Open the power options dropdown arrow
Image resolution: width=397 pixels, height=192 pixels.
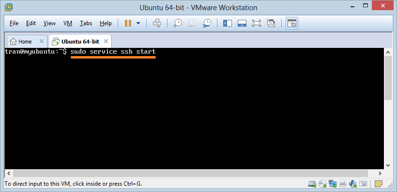click(138, 23)
